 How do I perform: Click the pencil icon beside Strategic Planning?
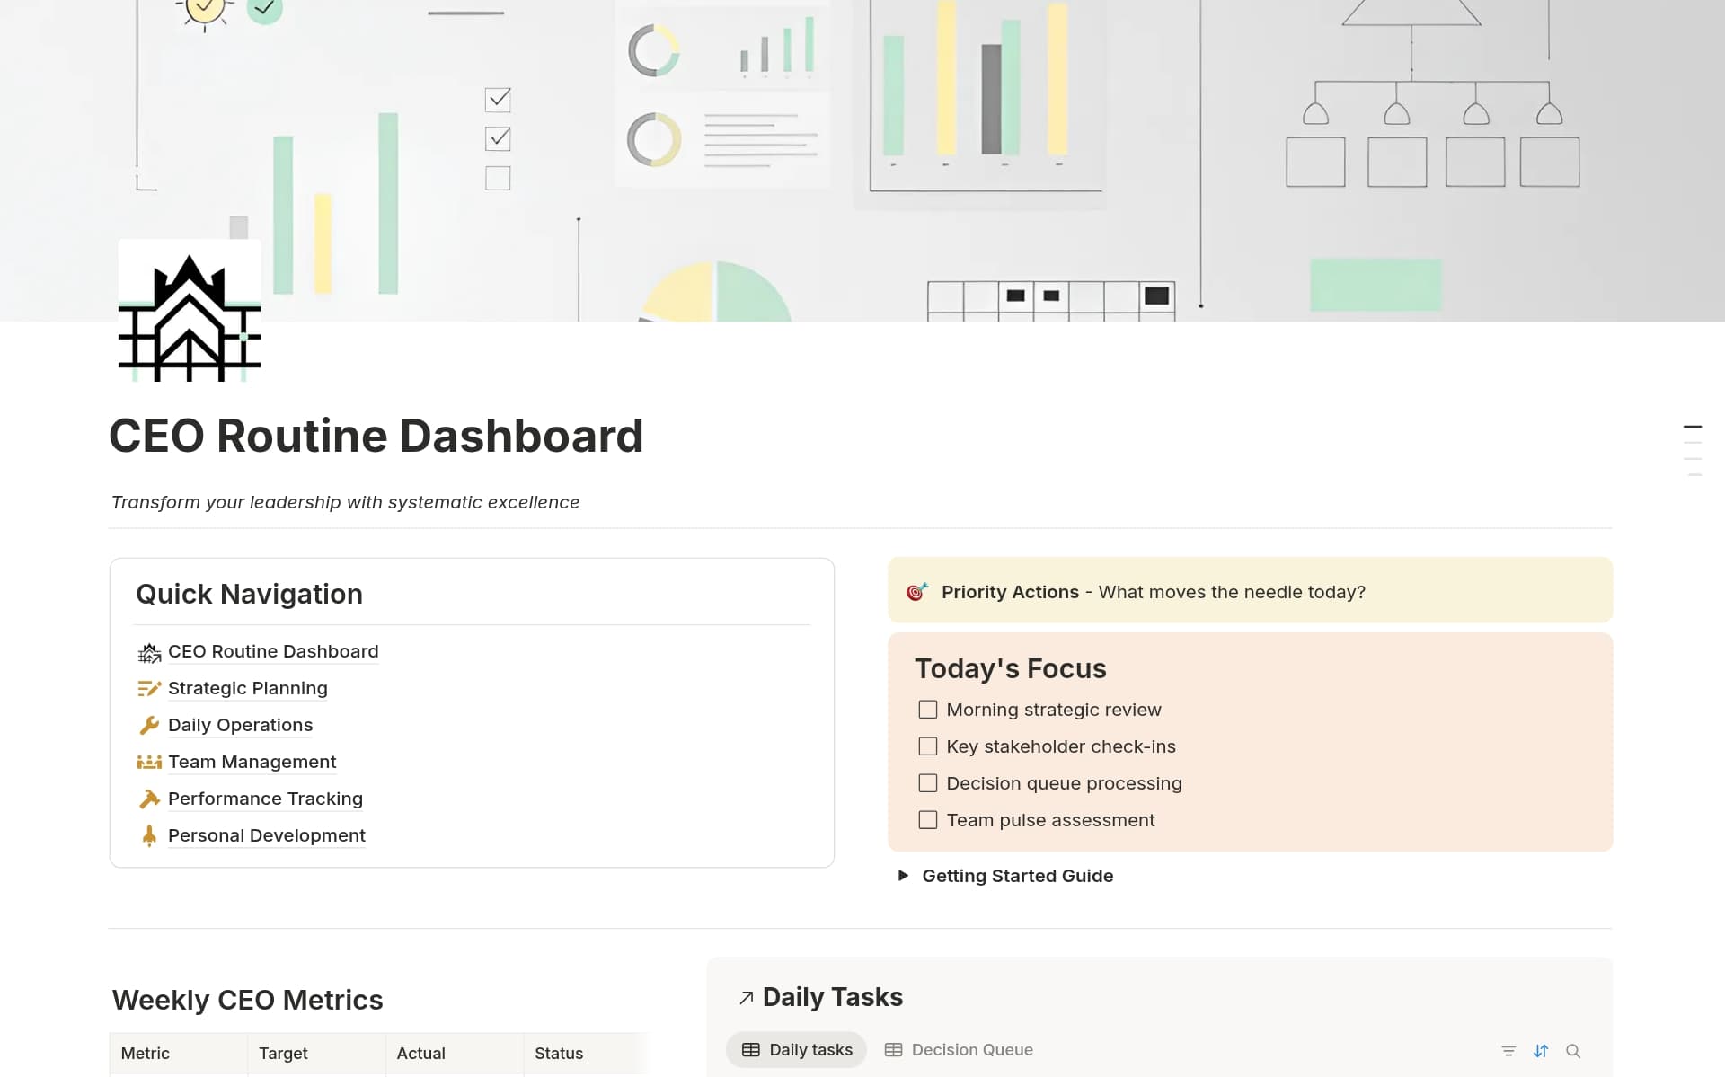(149, 688)
